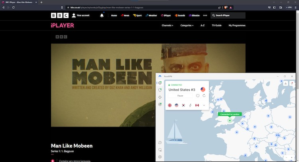Reload the page with the refresh icon

(x=13, y=8)
